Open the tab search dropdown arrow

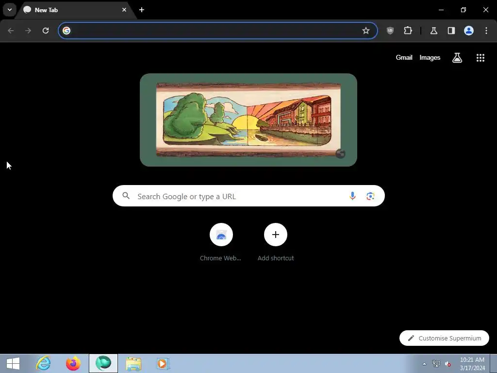pyautogui.click(x=10, y=10)
